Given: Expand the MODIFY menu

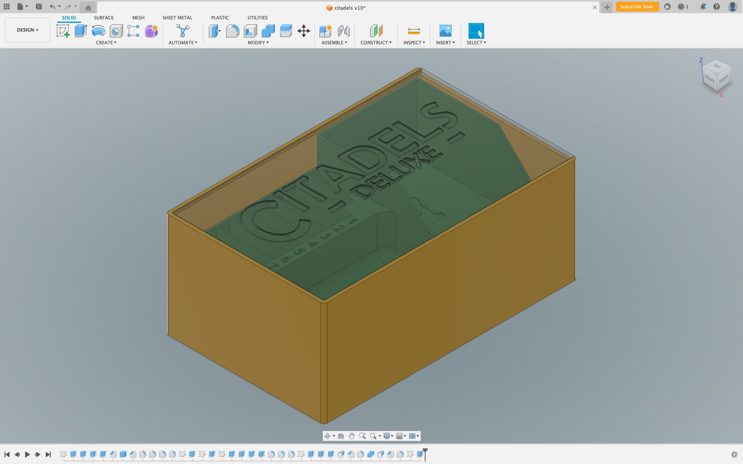Looking at the screenshot, I should click(x=258, y=42).
